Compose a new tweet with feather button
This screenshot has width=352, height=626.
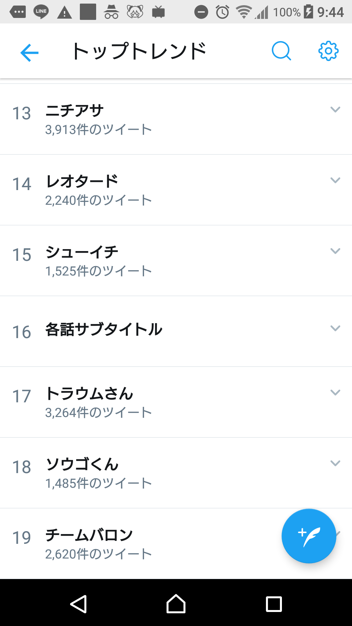point(309,536)
